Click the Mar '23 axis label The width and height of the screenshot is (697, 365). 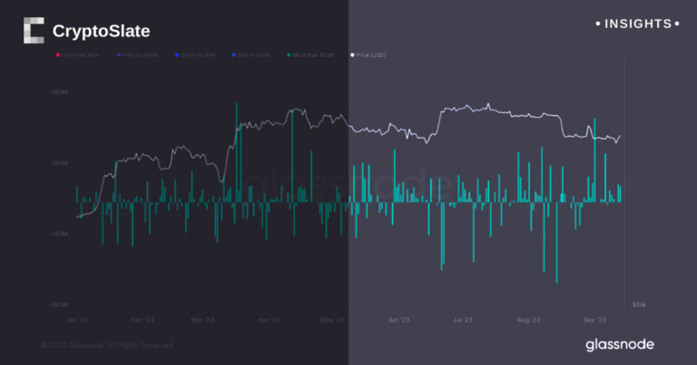[202, 320]
